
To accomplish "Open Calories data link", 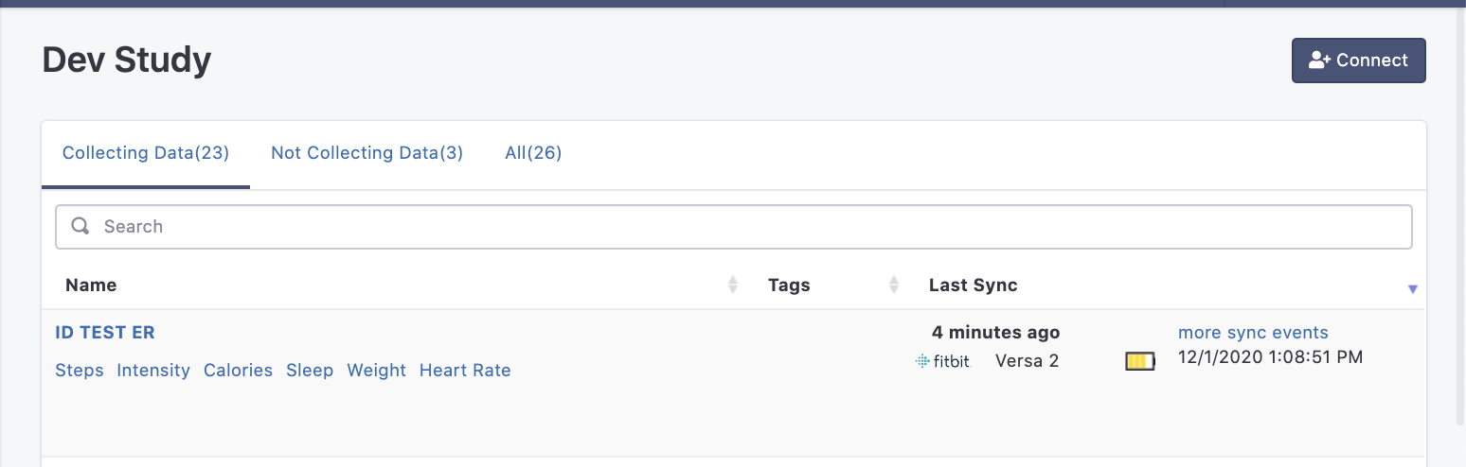I will coord(238,371).
